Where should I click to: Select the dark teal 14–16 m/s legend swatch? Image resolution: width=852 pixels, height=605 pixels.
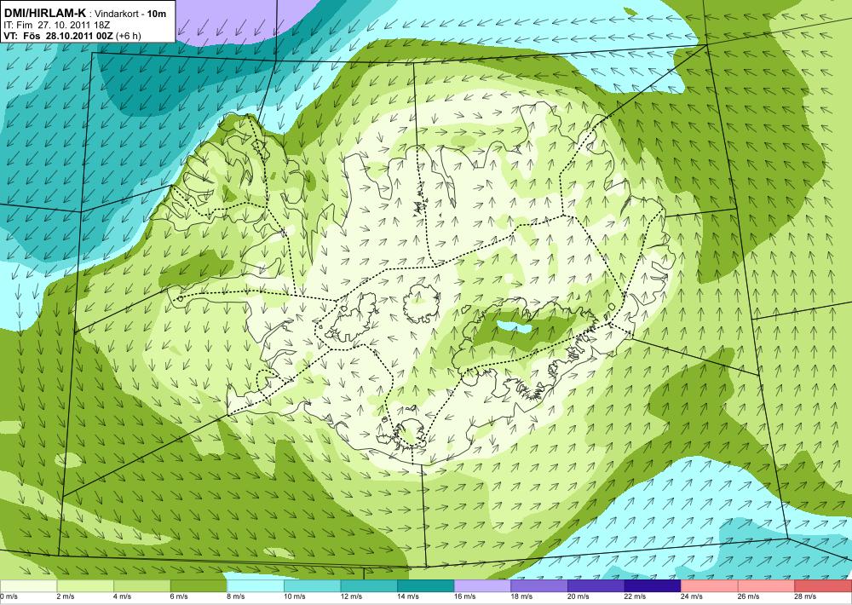point(425,586)
